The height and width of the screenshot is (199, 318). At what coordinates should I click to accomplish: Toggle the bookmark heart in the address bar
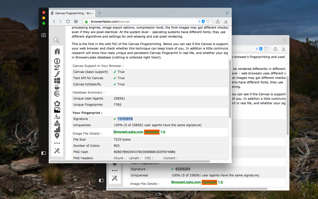[x=208, y=21]
